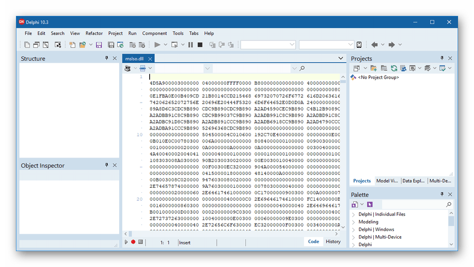The height and width of the screenshot is (267, 474).
Task: Click the Program Reset stop button
Action: pos(200,45)
